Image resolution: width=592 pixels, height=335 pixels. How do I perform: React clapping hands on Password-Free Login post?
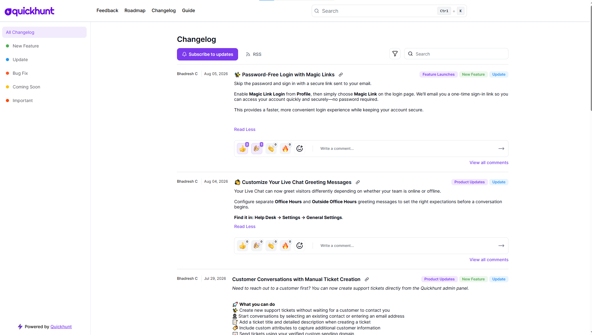pos(271,149)
